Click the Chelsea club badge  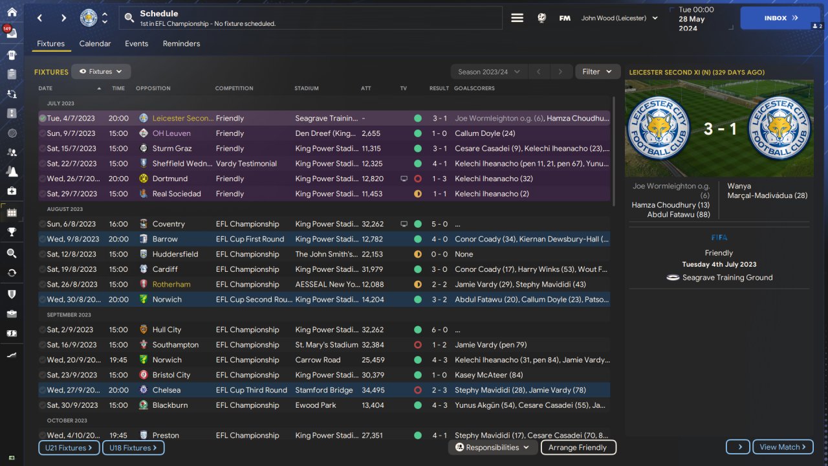pyautogui.click(x=144, y=390)
